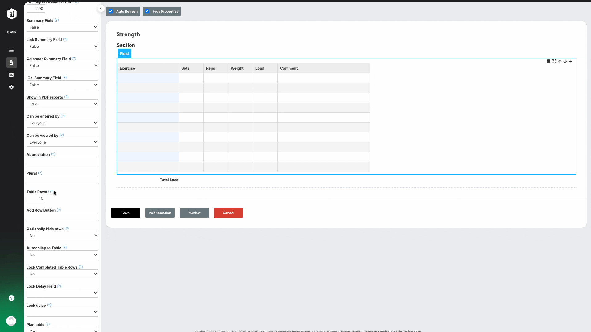Image resolution: width=591 pixels, height=332 pixels.
Task: Show help tooltip for Table Rows
Action: click(x=50, y=192)
